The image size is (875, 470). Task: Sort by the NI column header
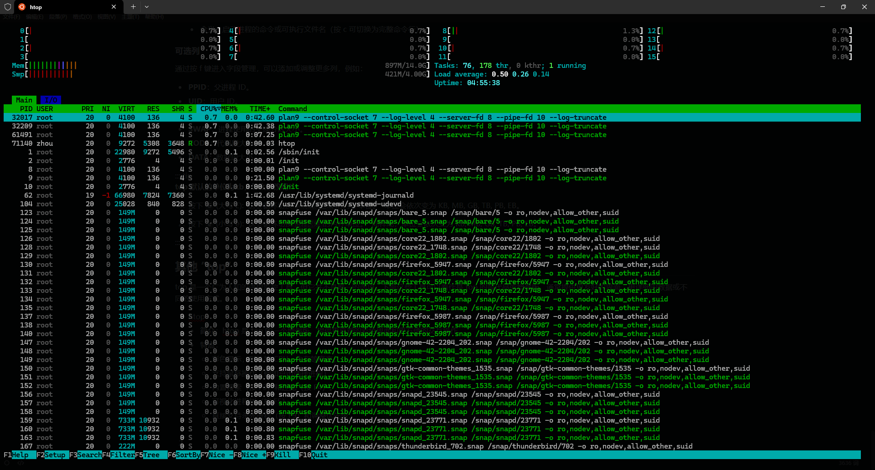pyautogui.click(x=106, y=109)
